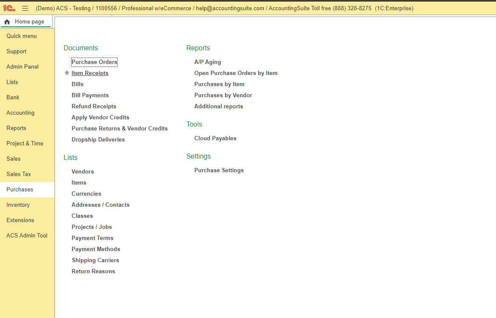Open Payment Methods list
The width and height of the screenshot is (496, 318).
96,249
